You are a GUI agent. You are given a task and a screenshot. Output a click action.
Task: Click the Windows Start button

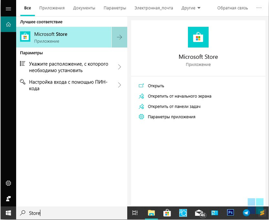pos(8,213)
